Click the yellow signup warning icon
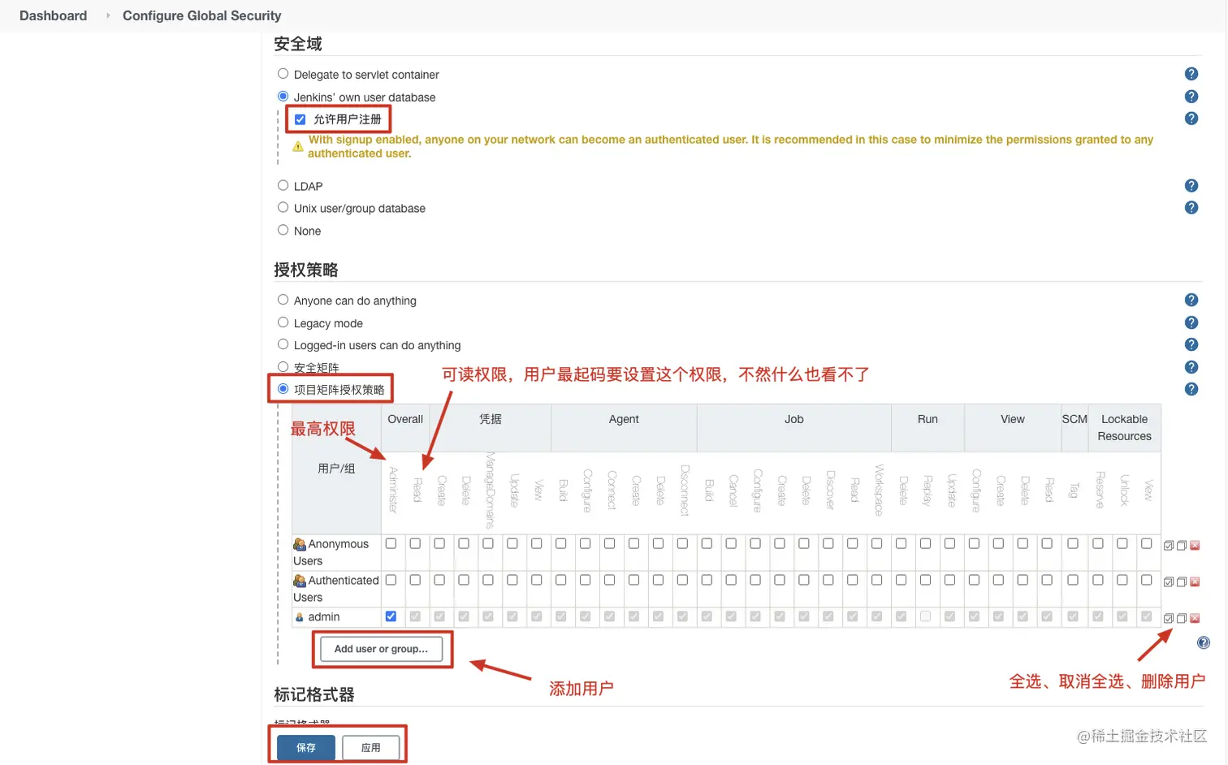 (298, 147)
